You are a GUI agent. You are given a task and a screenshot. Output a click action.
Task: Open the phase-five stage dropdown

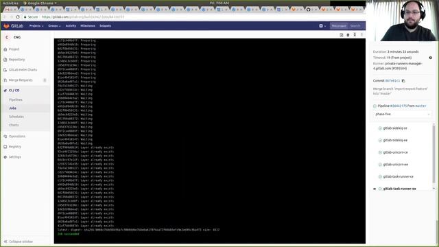tap(403, 115)
